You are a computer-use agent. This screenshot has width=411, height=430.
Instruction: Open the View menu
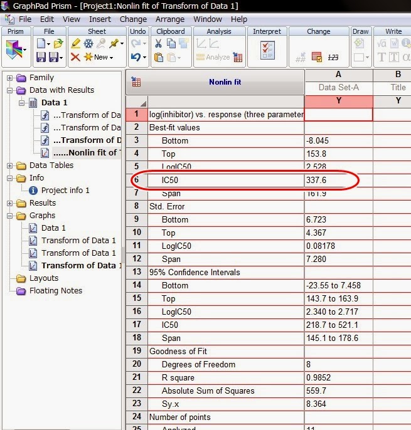(72, 19)
